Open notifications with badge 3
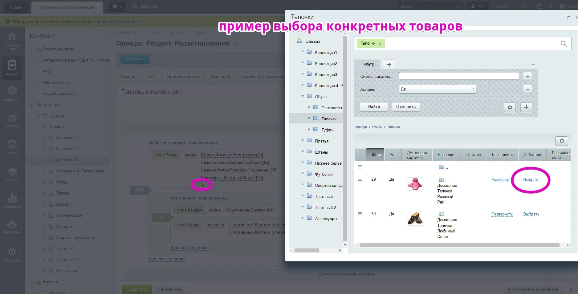The width and height of the screenshot is (578, 294). (117, 6)
